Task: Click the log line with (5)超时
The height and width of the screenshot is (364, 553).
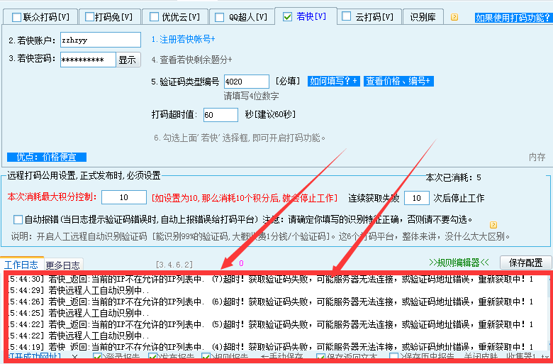Action: pyautogui.click(x=270, y=324)
